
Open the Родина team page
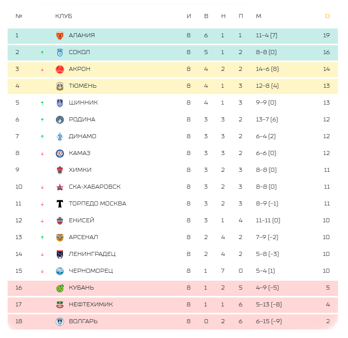(82, 120)
